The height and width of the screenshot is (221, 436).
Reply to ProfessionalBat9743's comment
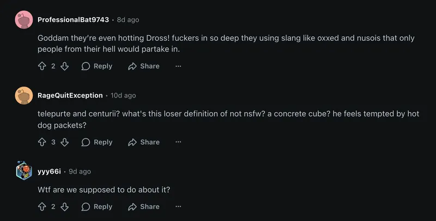96,66
